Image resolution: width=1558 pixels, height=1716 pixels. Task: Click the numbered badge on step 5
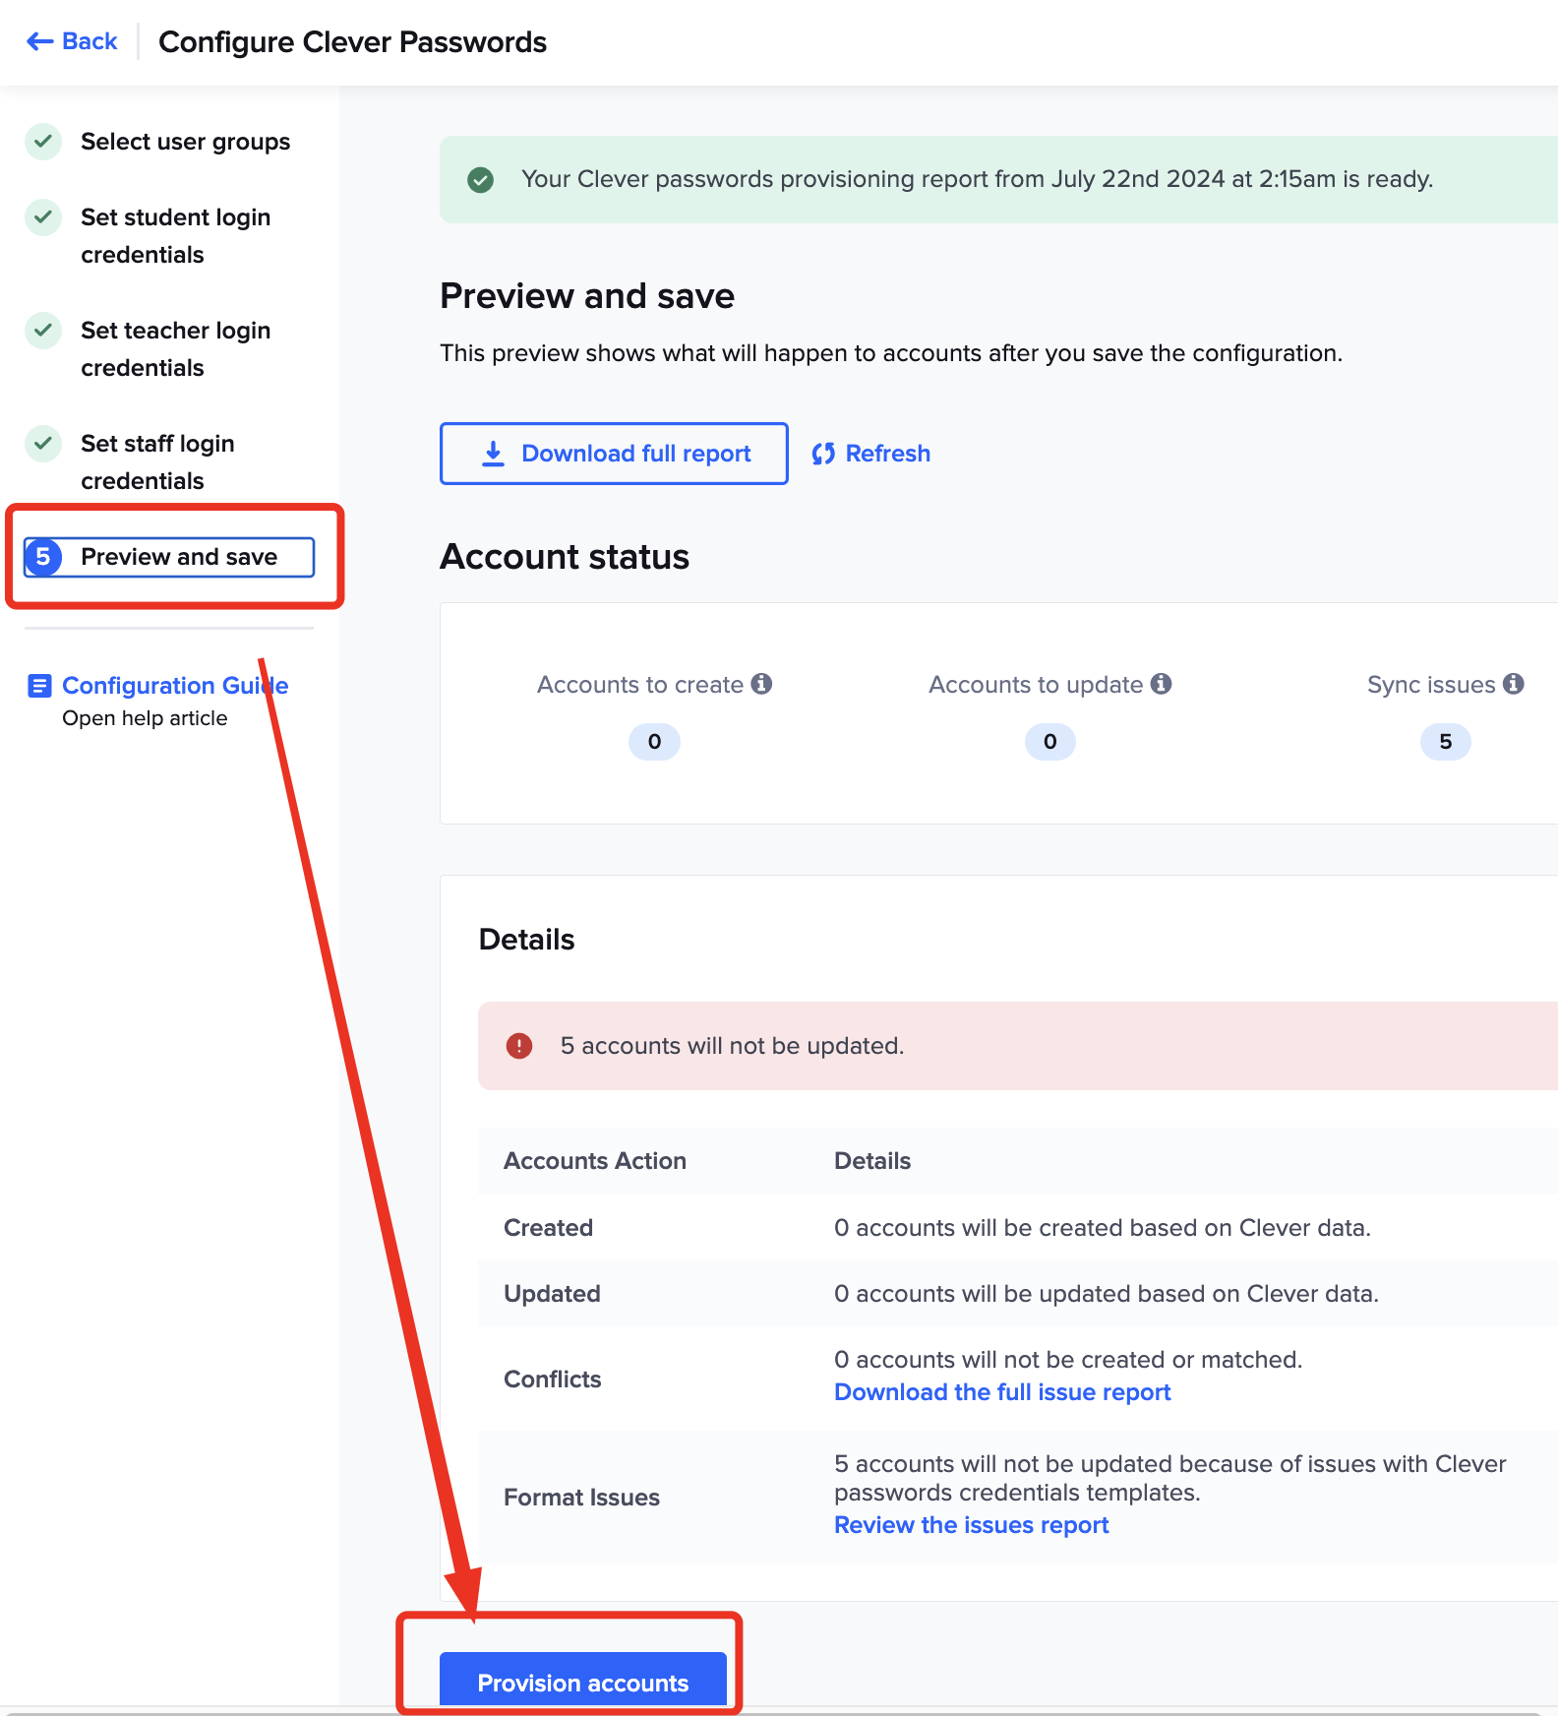(x=43, y=557)
